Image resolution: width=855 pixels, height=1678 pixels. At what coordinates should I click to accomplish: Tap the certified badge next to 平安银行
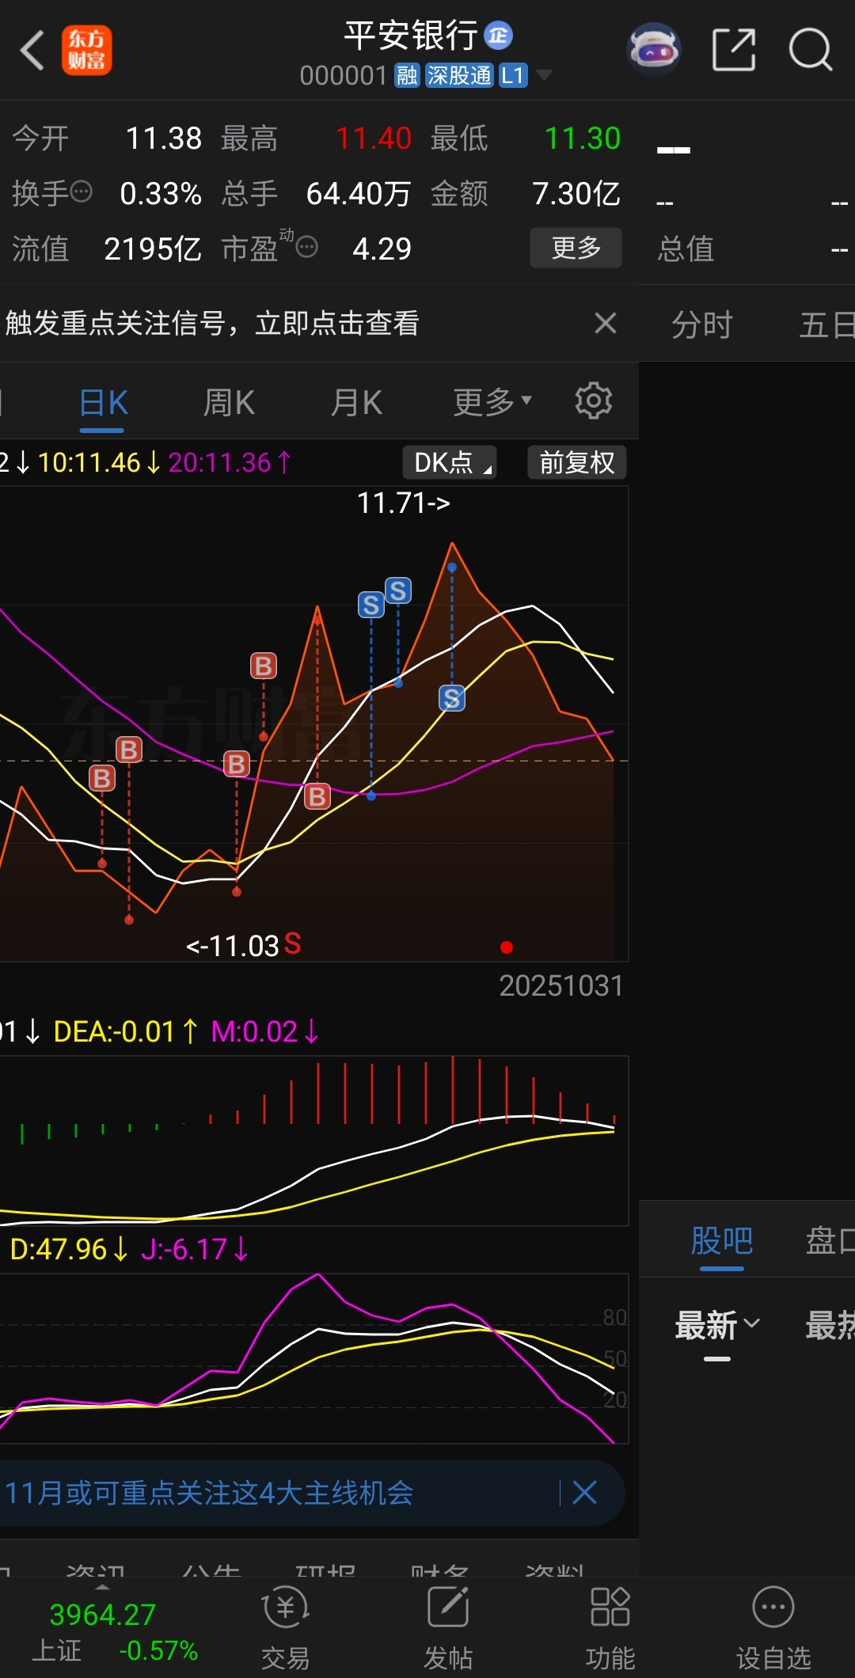tap(499, 35)
